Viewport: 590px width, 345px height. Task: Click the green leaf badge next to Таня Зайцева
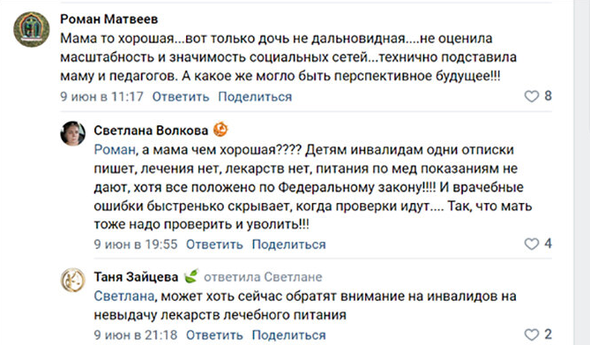coord(191,276)
